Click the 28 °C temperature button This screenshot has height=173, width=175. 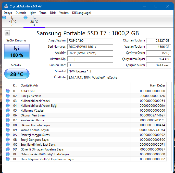(17, 74)
